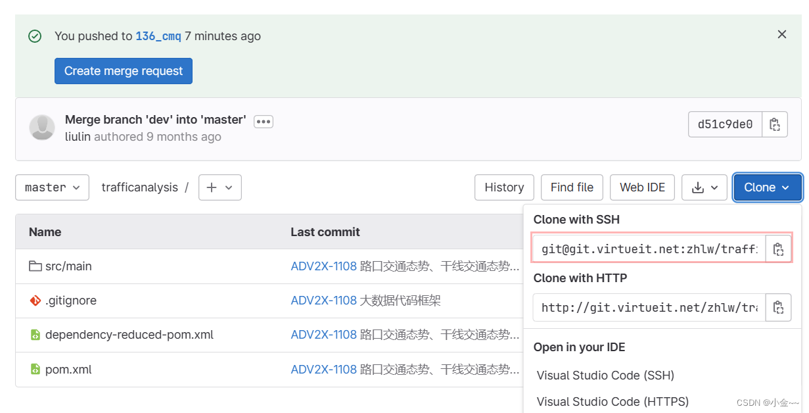Click the Last commit column header
The image size is (809, 413).
pos(325,231)
